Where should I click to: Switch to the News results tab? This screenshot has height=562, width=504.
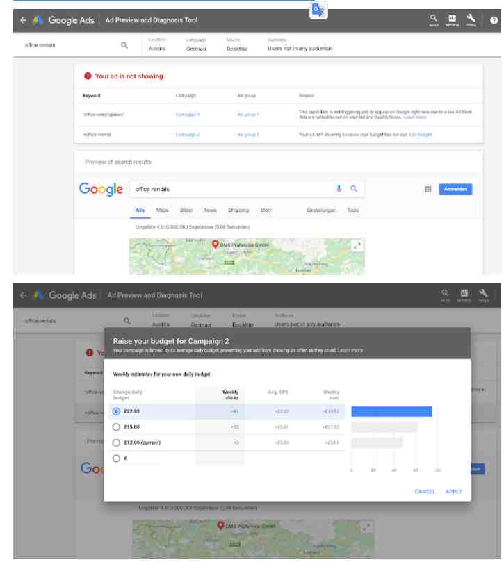pyautogui.click(x=210, y=210)
